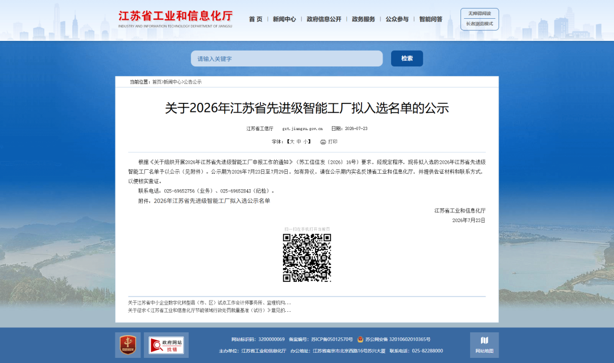Click the 检索 search button
The height and width of the screenshot is (363, 614).
coord(407,59)
